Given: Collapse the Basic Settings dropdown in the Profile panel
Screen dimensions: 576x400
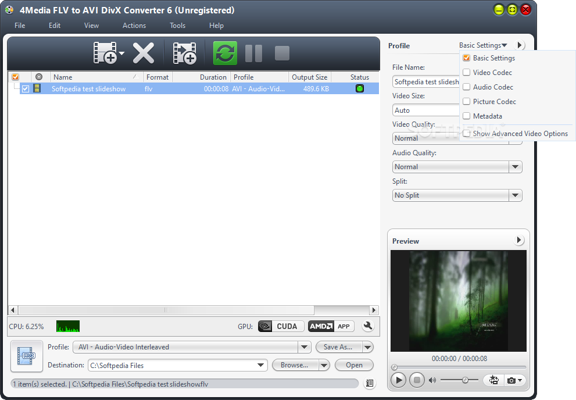Looking at the screenshot, I should pyautogui.click(x=483, y=45).
